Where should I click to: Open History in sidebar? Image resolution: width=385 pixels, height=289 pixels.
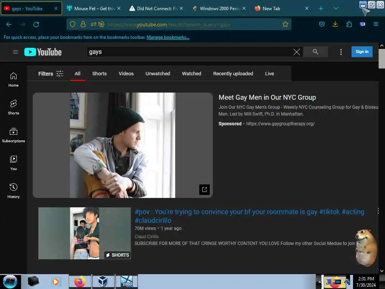click(14, 191)
